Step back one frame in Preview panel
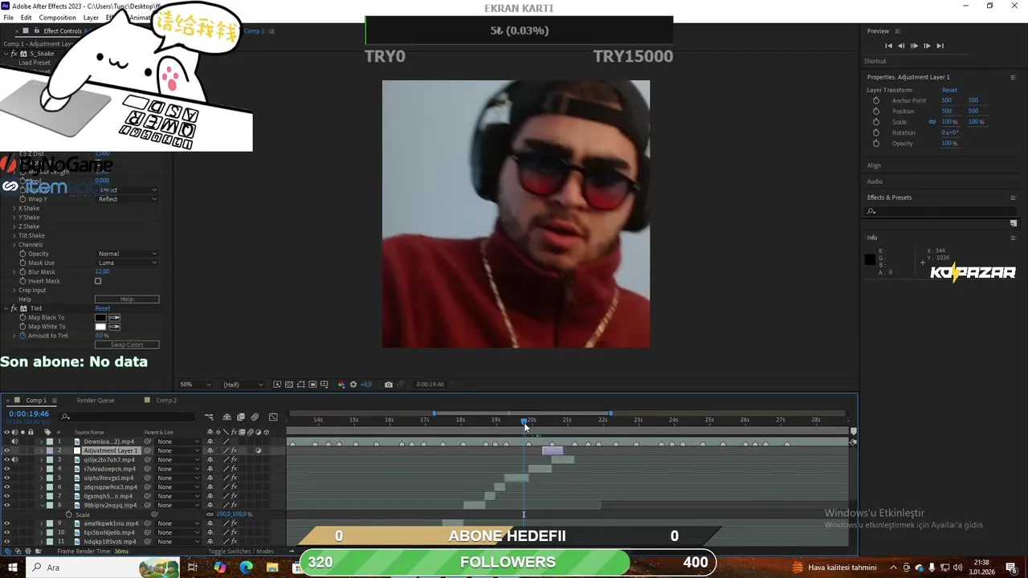Screen dimensions: 1028x578 click(901, 46)
